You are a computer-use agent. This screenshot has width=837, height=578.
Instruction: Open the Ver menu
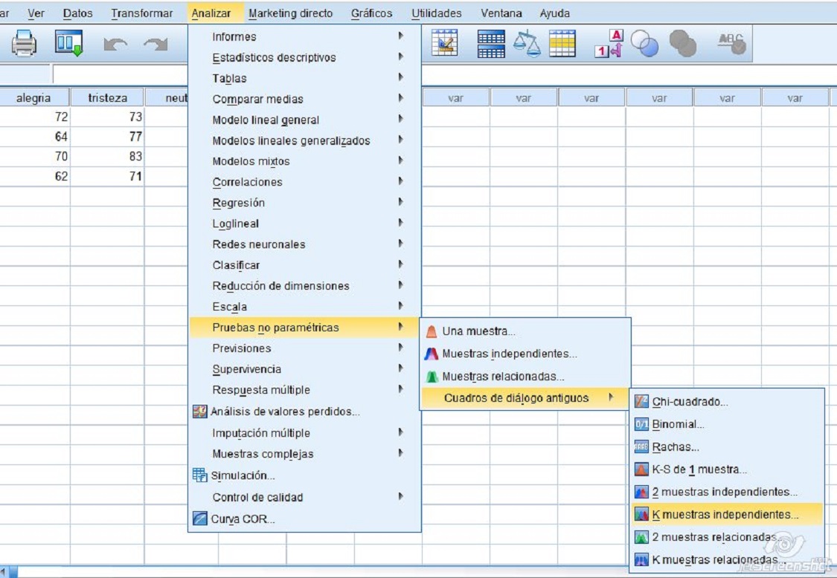click(36, 13)
